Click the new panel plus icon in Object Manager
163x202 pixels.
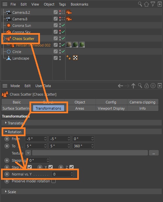[x=160, y=4]
